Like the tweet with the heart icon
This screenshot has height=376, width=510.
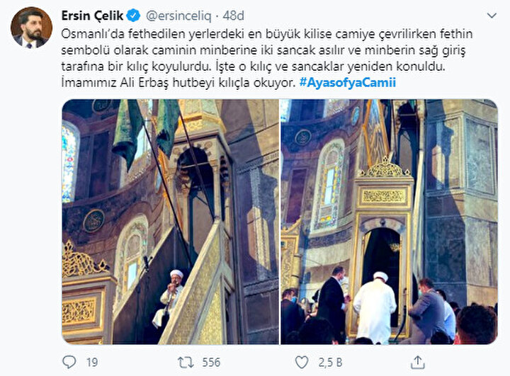tap(302, 362)
